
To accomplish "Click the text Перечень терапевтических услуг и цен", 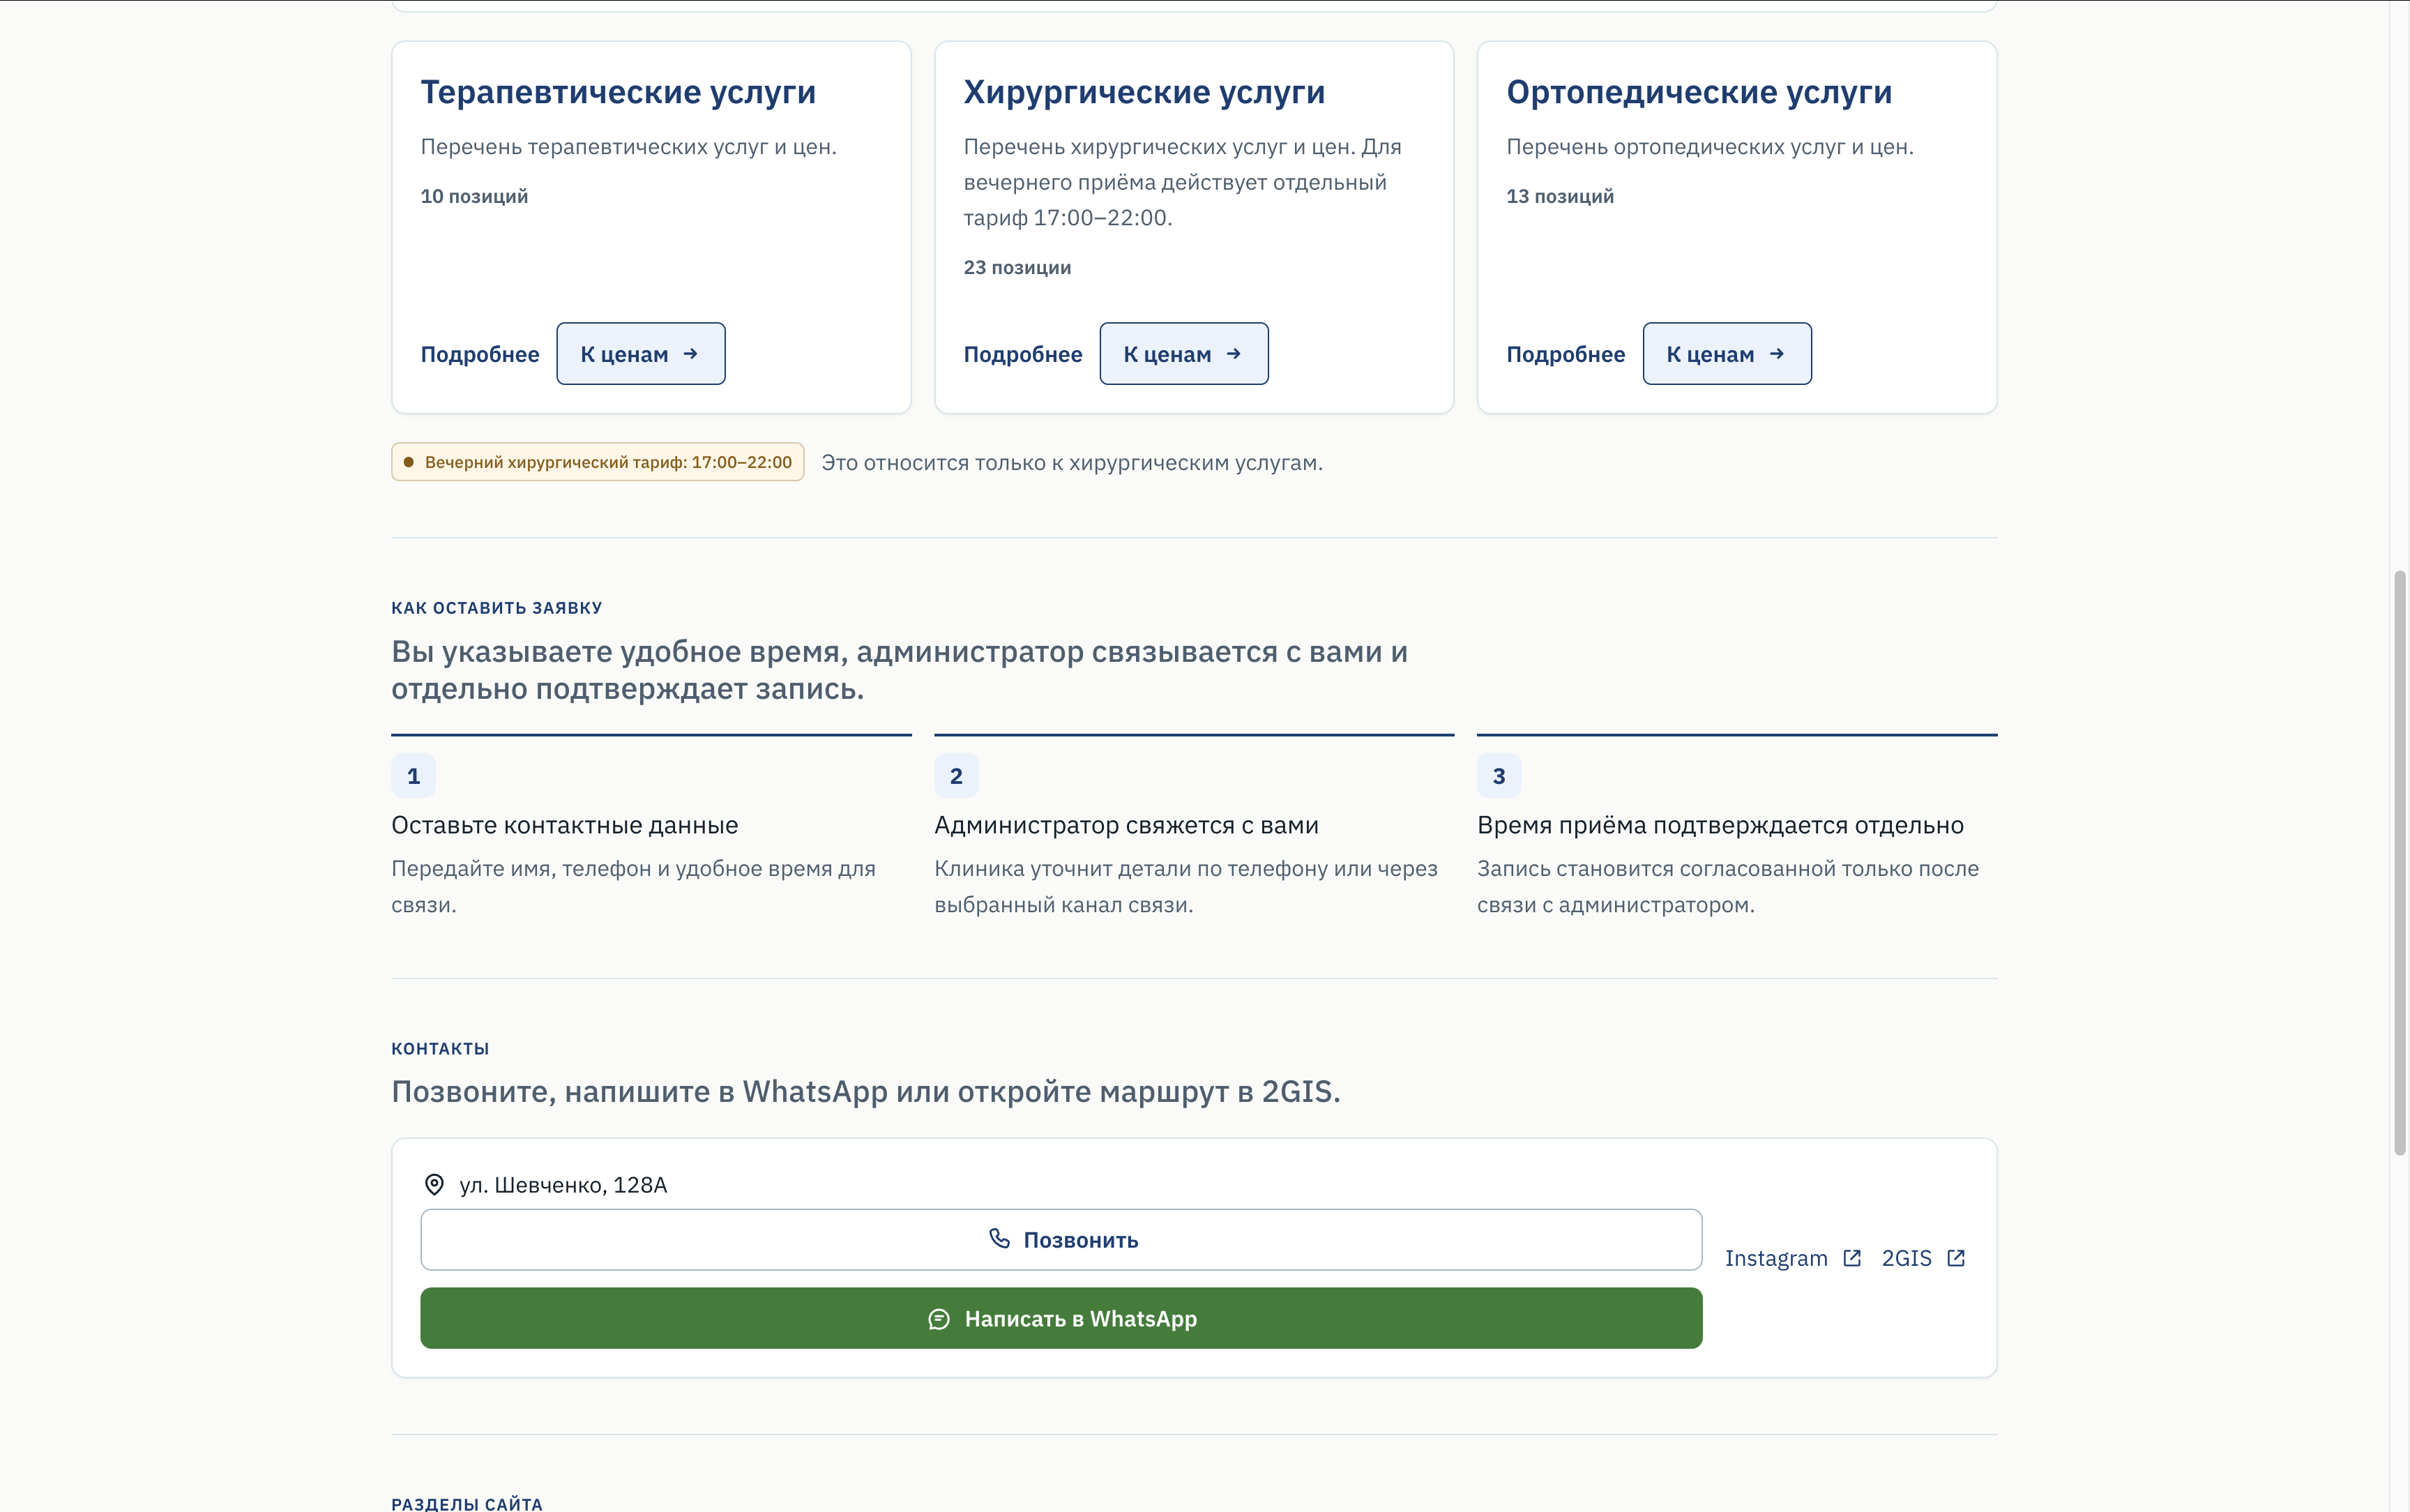I will tap(629, 147).
